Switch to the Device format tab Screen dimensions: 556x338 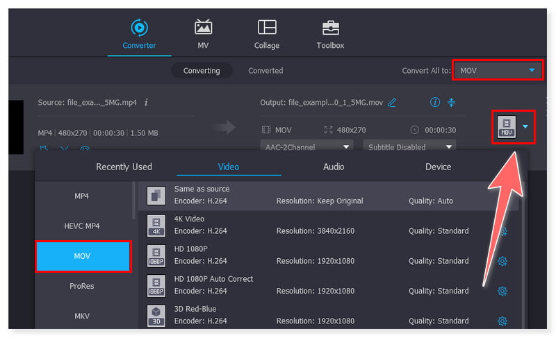click(x=438, y=167)
